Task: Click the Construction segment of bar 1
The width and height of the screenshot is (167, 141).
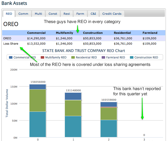Action: tap(73, 127)
